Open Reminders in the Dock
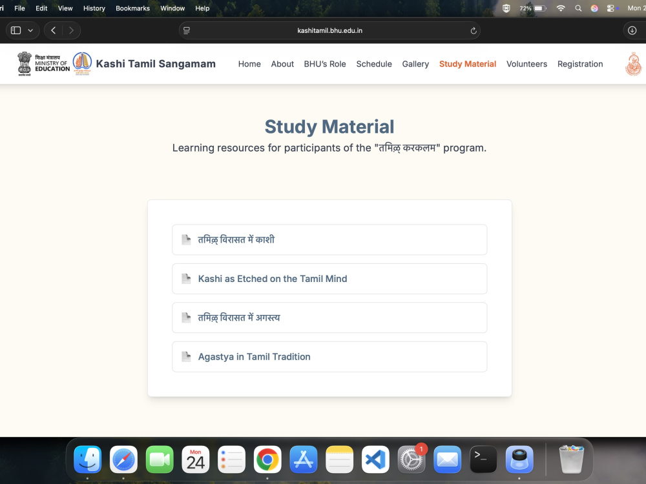The image size is (646, 484). pos(231,459)
